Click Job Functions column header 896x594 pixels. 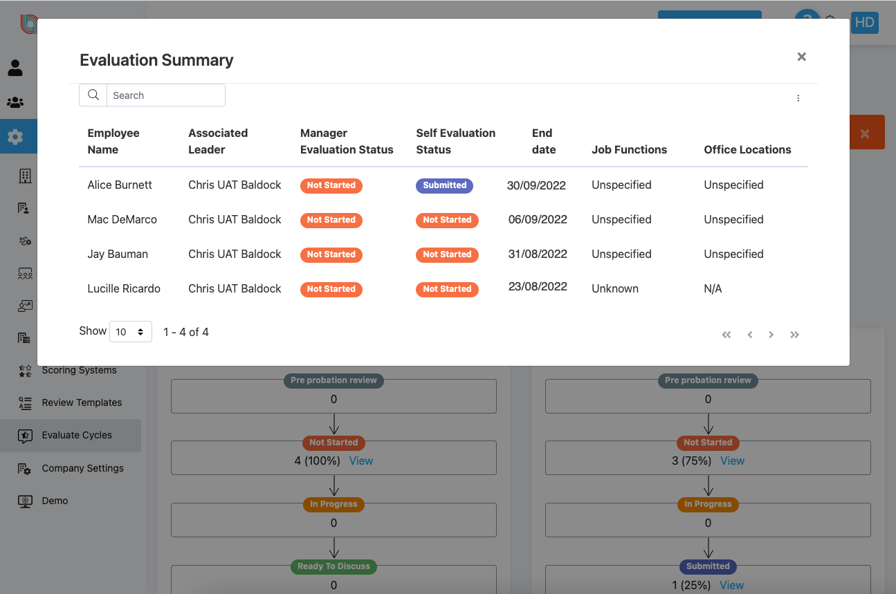click(629, 149)
